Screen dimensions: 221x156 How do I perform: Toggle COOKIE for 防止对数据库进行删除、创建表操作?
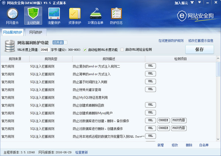pos(163,128)
